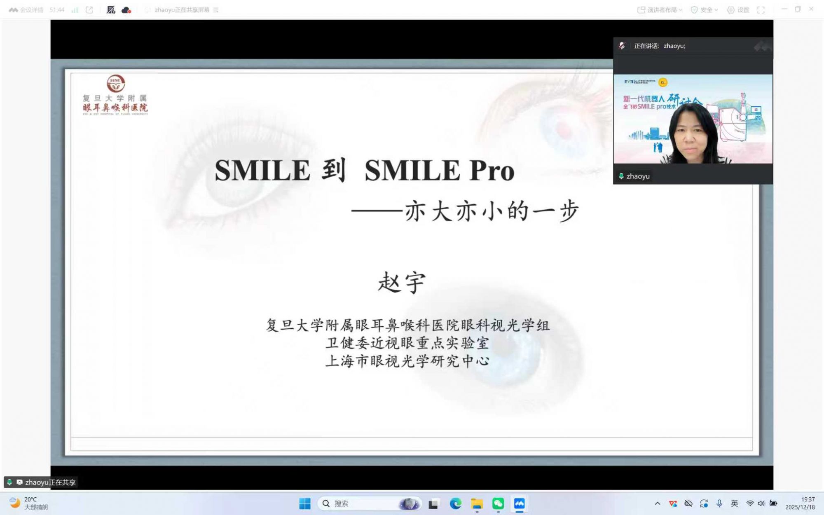Click the pop-out window icon
Viewport: 824px width, 515px height.
tap(89, 10)
